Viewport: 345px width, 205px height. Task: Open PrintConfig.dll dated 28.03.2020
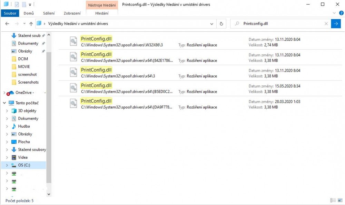[x=96, y=101]
